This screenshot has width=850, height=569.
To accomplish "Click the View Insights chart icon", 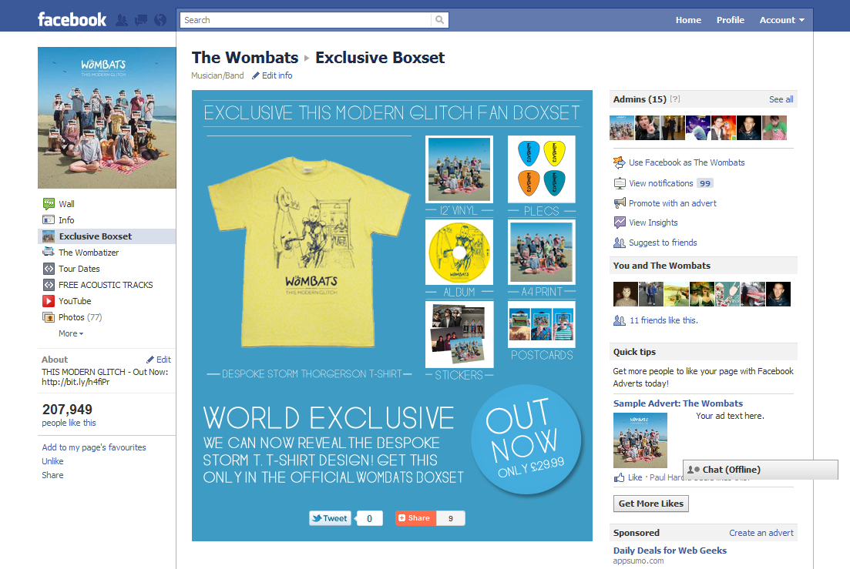I will pyautogui.click(x=620, y=223).
